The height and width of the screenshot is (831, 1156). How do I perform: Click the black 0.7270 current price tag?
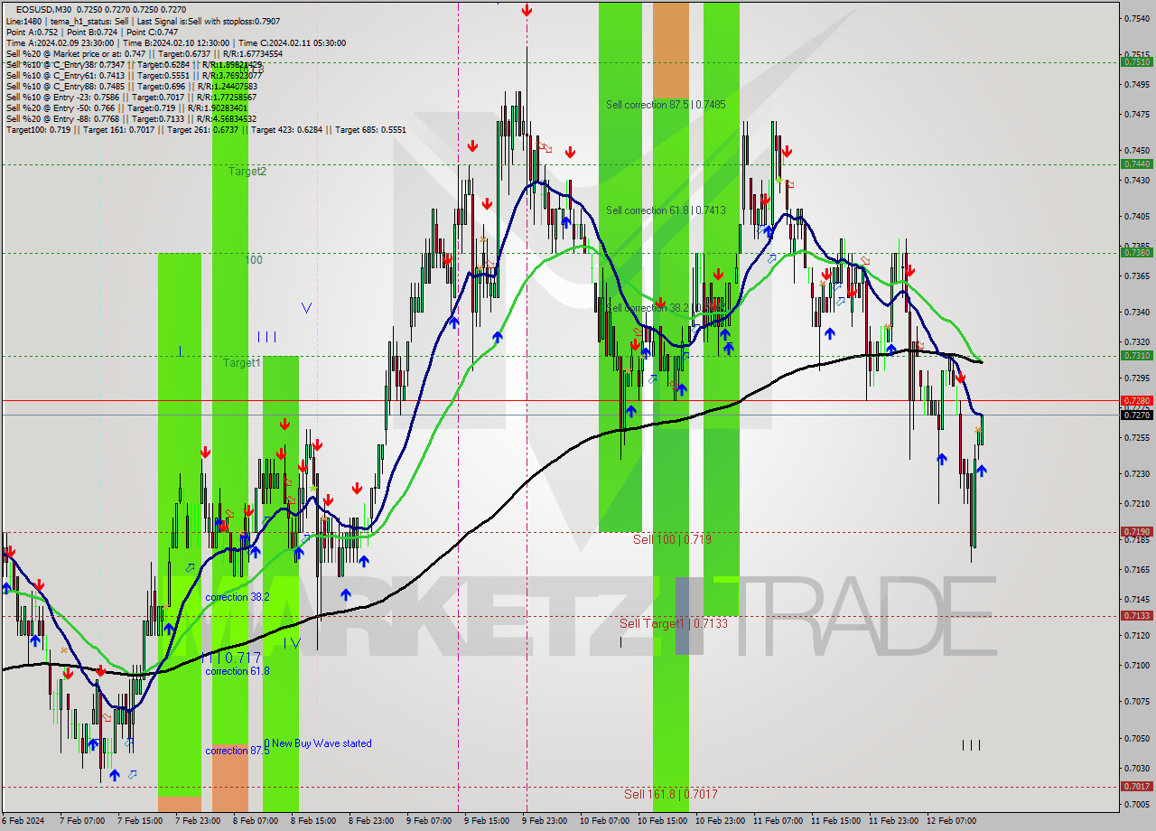[x=1136, y=415]
